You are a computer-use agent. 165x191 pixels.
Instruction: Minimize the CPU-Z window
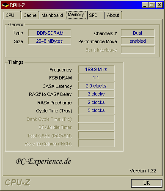(x=145, y=5)
